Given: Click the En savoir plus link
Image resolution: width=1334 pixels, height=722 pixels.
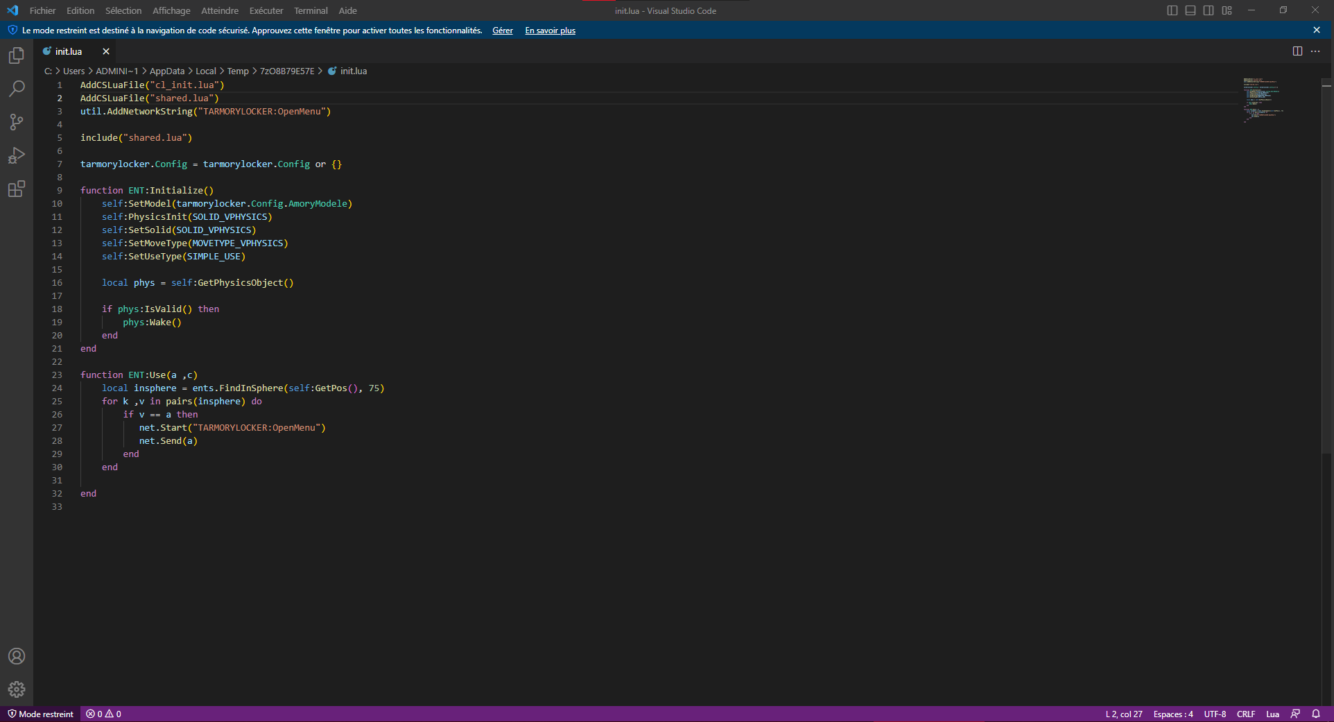Looking at the screenshot, I should tap(550, 31).
